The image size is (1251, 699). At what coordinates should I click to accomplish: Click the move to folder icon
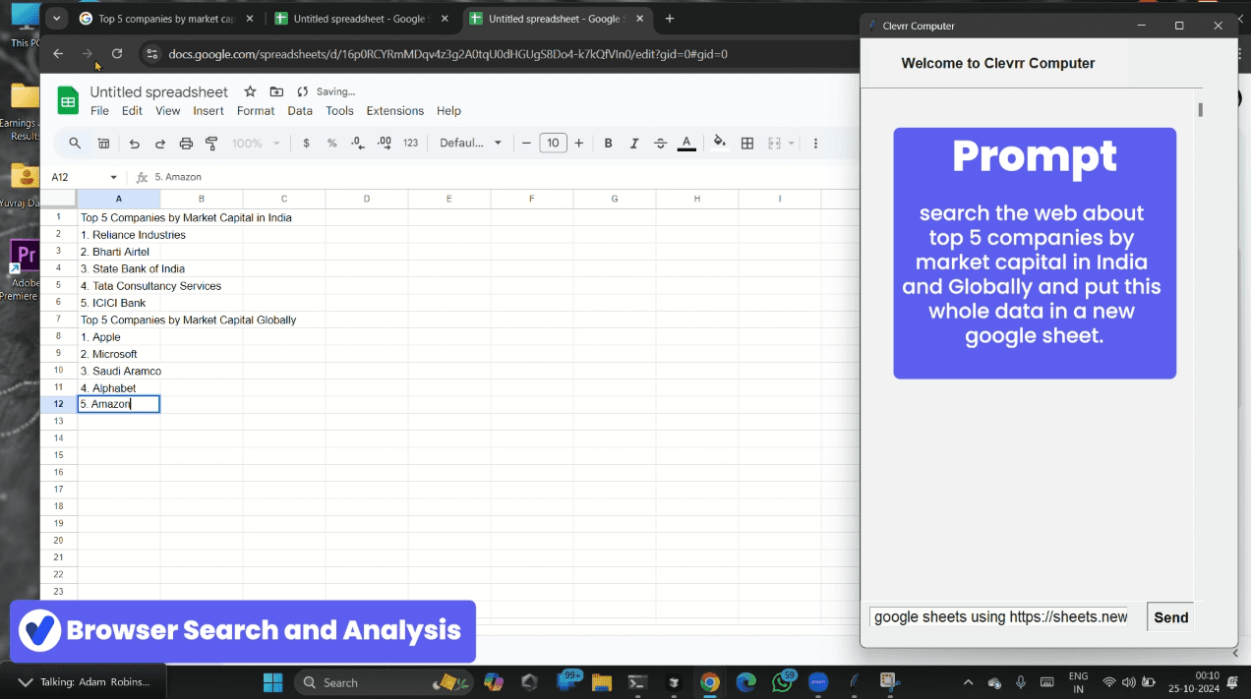click(276, 91)
